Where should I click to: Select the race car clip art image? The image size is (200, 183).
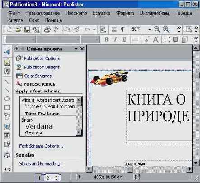pyautogui.click(x=109, y=78)
